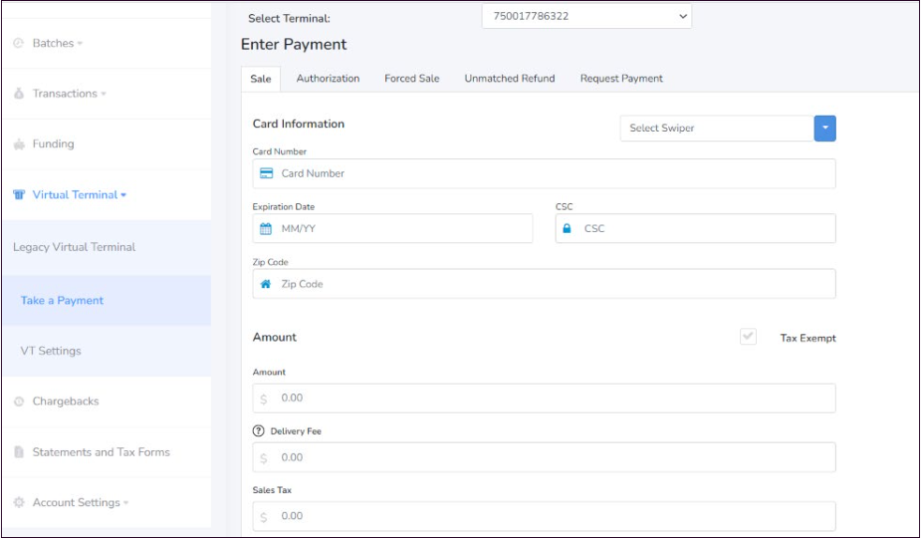
Task: Click the Funding piggy bank icon
Action: click(19, 144)
